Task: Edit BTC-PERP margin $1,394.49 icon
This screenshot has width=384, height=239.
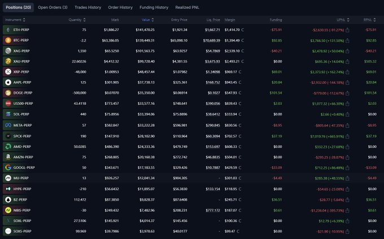Action: click(242, 41)
